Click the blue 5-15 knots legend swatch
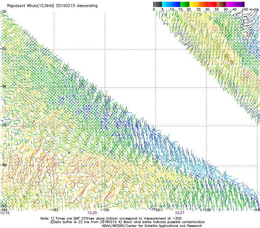 point(171,4)
